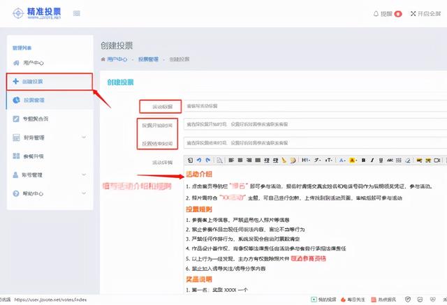
Task: Toggle italic formatting
Action: coord(372,161)
